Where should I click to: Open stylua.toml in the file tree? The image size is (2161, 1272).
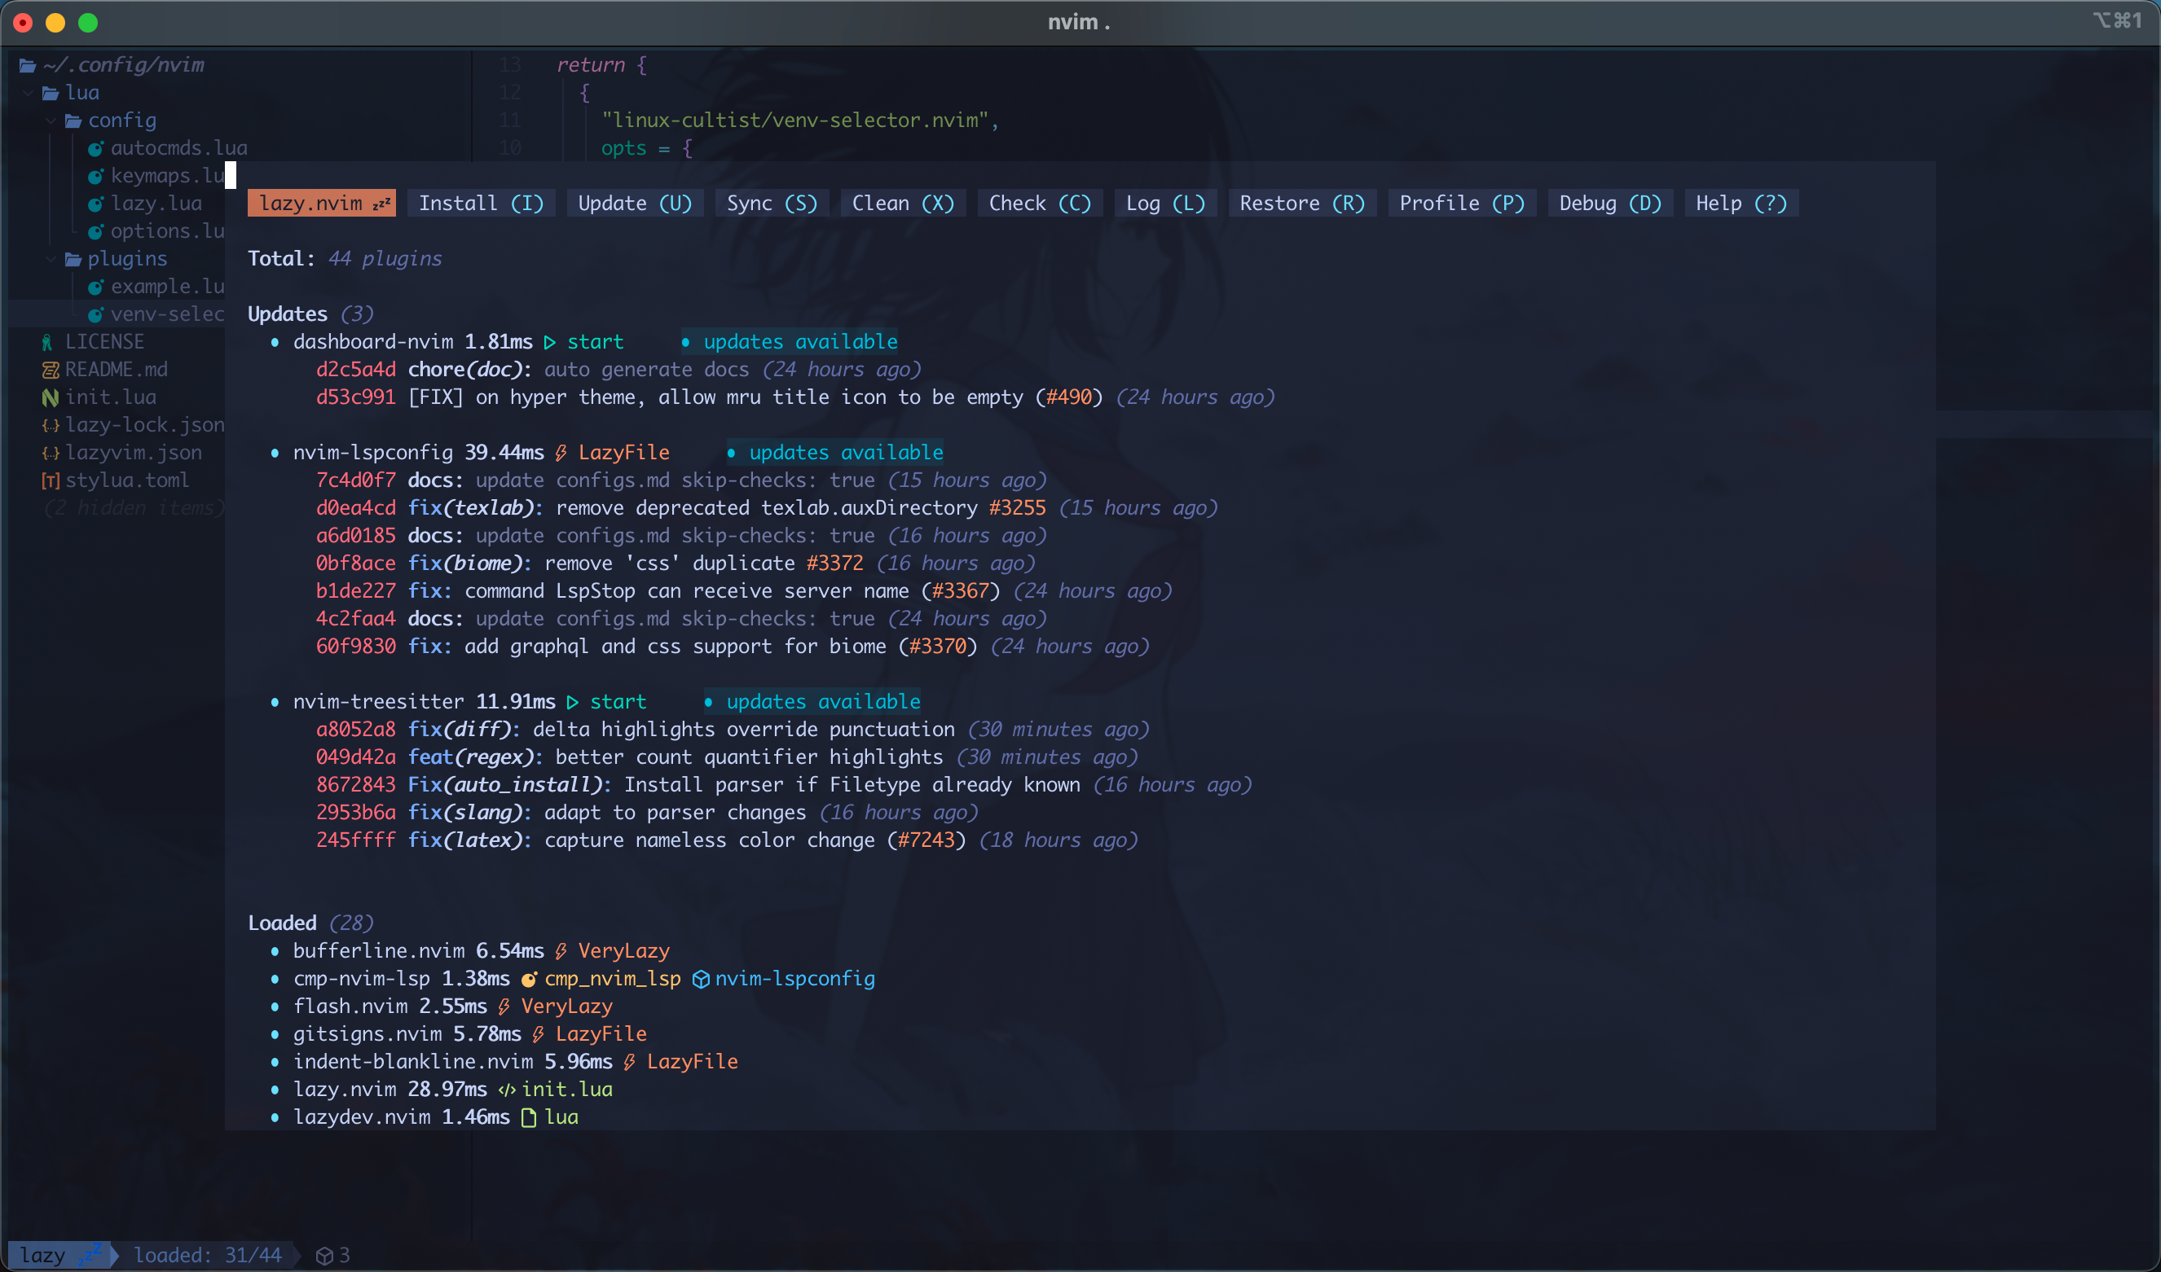tap(127, 480)
